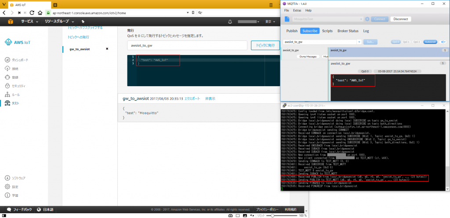Open the 学習 sidebar item
The image size is (450, 218).
pos(12,195)
